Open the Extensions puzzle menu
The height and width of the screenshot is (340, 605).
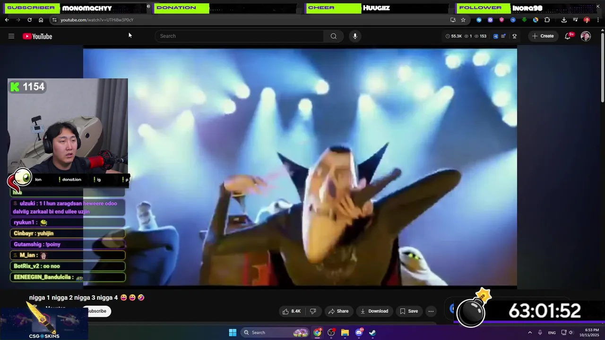point(547,20)
